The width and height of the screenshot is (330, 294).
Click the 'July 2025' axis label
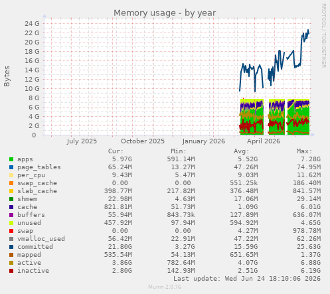pos(82,141)
